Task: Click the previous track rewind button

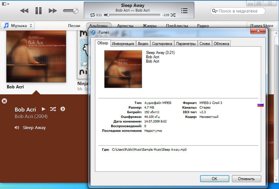Action: tap(25, 11)
